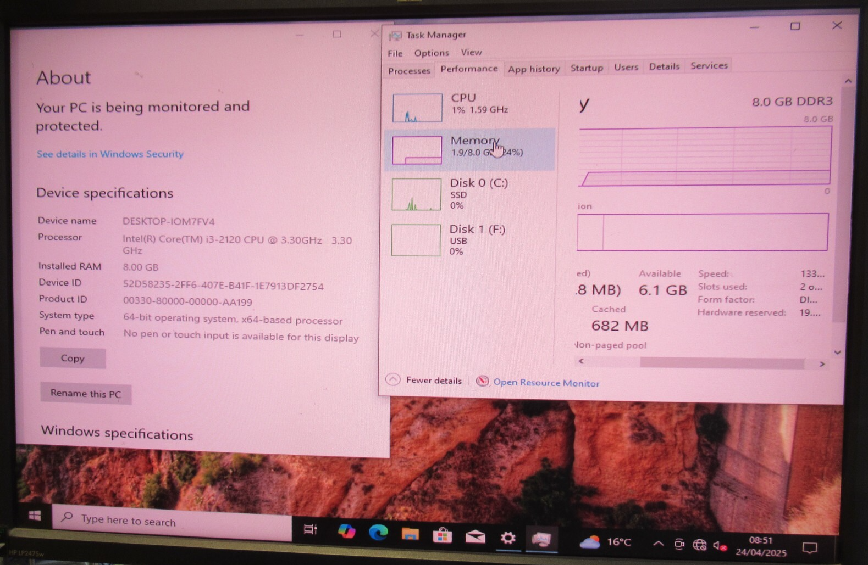Open the File menu in Task Manager
Screen dimensions: 868x565
[x=395, y=53]
